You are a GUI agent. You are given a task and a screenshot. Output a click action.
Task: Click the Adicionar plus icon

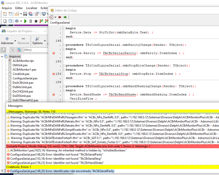click(7, 39)
